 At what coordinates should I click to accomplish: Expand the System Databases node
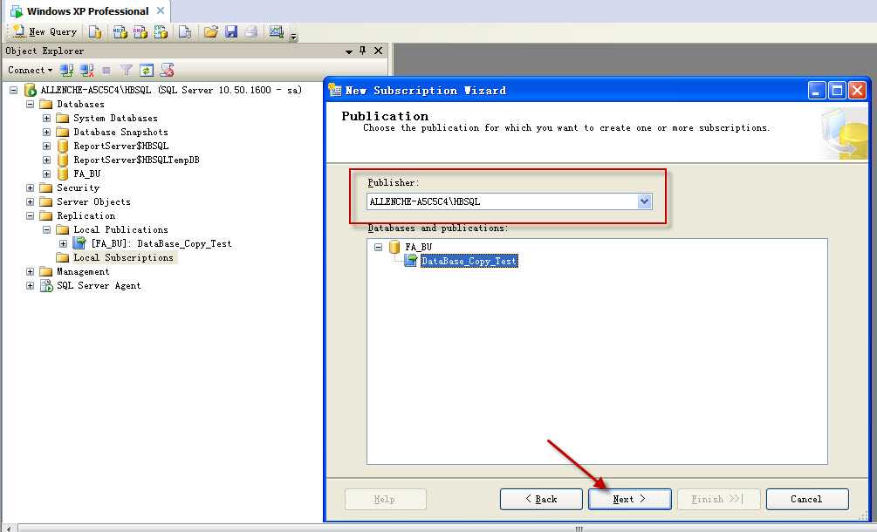46,118
